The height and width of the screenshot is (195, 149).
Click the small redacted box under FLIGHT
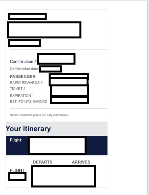coord(17,176)
